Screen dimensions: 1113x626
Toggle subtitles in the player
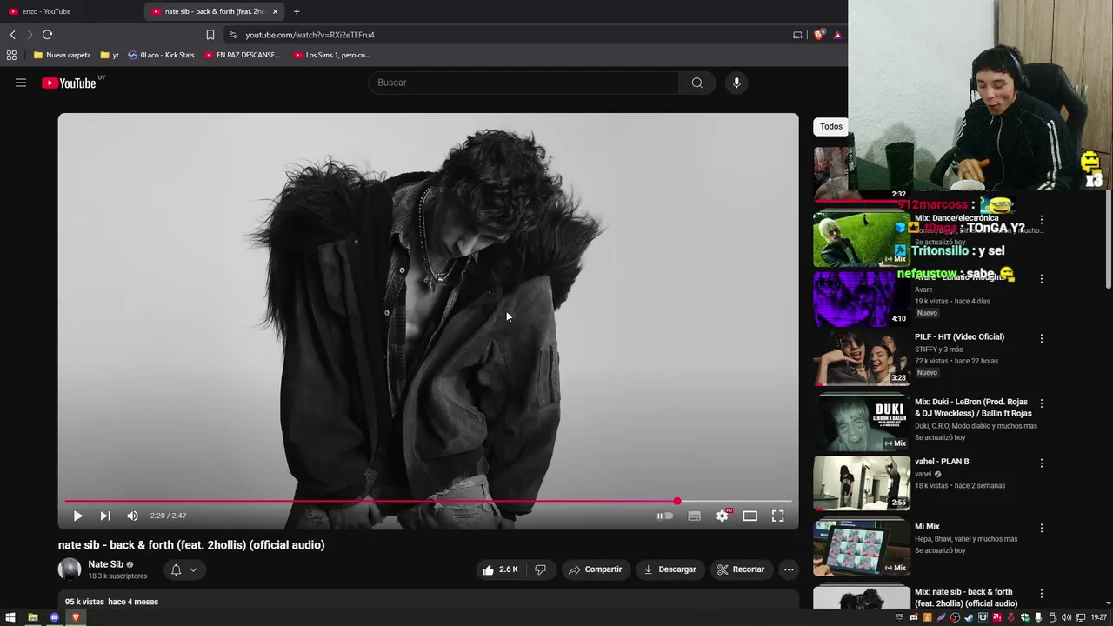[x=694, y=516]
